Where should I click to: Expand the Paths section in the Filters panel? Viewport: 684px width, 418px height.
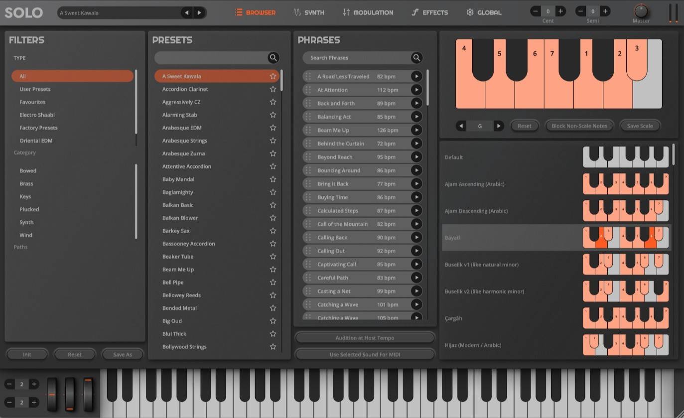20,247
